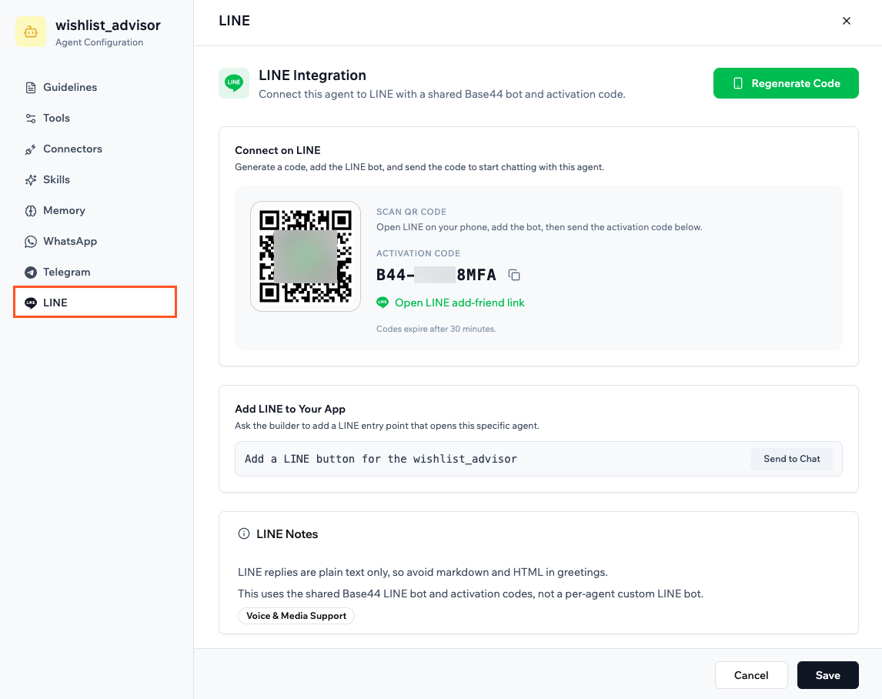This screenshot has width=882, height=699.
Task: Click the WhatsApp logo icon
Action: coord(31,242)
